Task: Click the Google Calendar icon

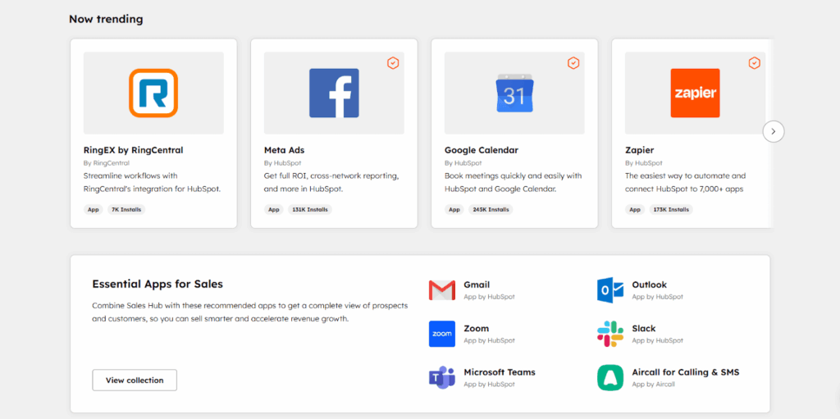Action: tap(514, 93)
